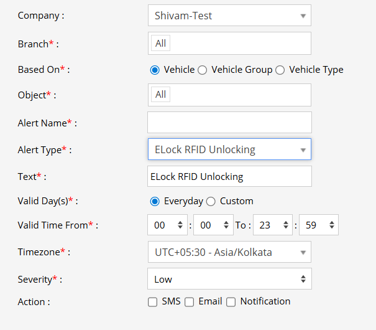Open the end hour selector showing 23

tap(272, 225)
